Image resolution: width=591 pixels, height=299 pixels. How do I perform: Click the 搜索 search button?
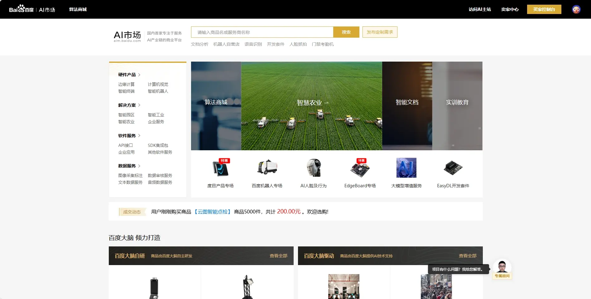346,32
